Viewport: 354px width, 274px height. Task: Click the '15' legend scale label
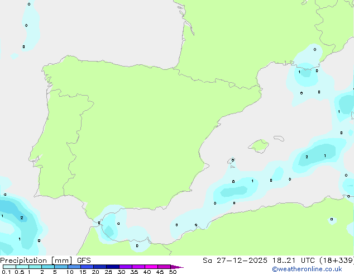[x=83, y=272]
